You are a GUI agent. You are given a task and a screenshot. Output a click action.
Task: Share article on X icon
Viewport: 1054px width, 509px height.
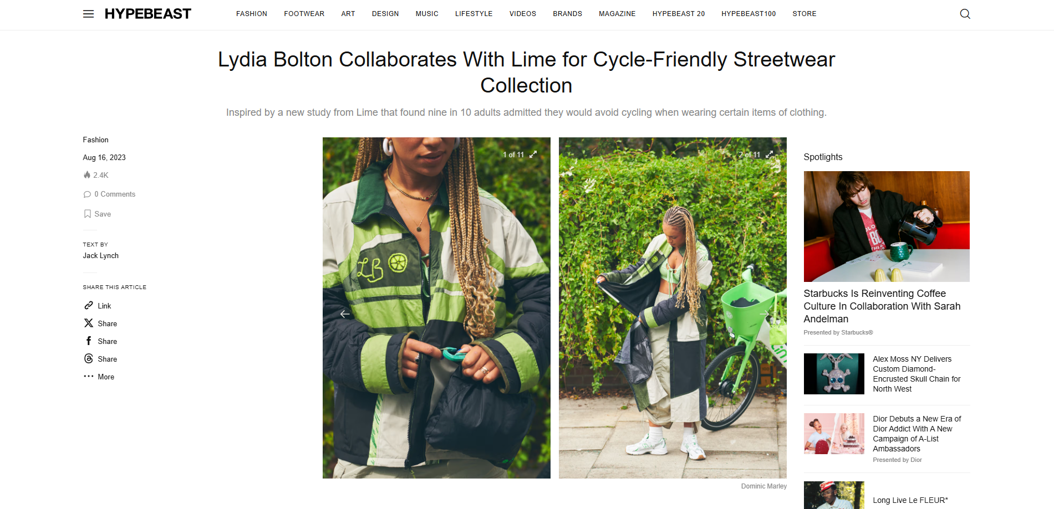click(x=89, y=323)
